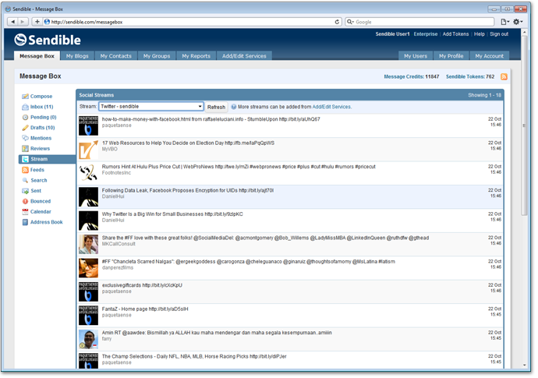Click the tweet 'The Champ Selections - Daily NFL'
The image size is (538, 378).
pyautogui.click(x=194, y=357)
